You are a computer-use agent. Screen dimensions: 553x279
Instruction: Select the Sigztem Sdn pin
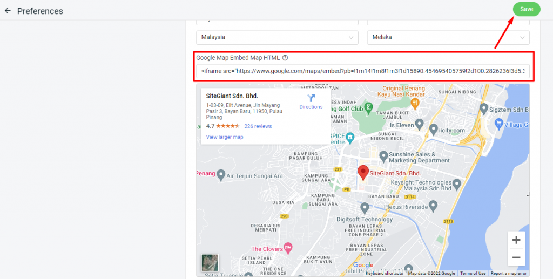coord(484,109)
